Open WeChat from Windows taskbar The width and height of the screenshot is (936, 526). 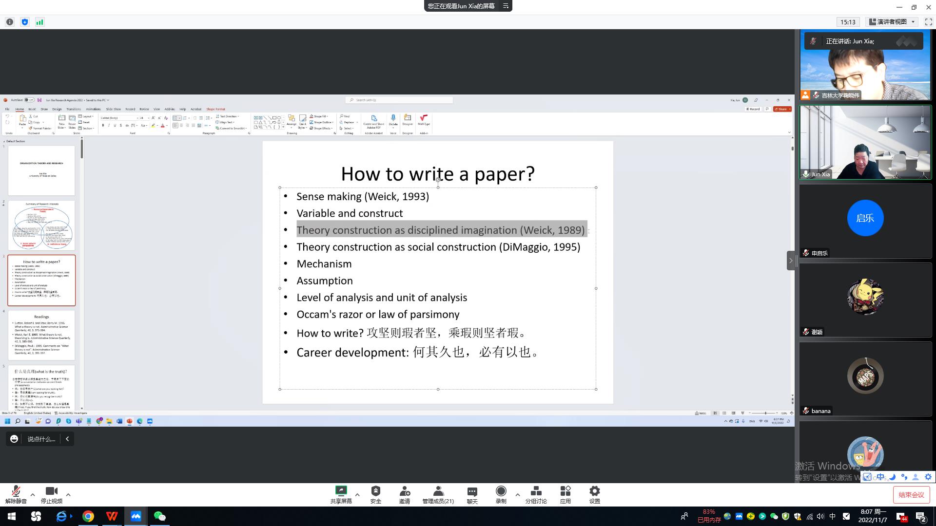[160, 516]
